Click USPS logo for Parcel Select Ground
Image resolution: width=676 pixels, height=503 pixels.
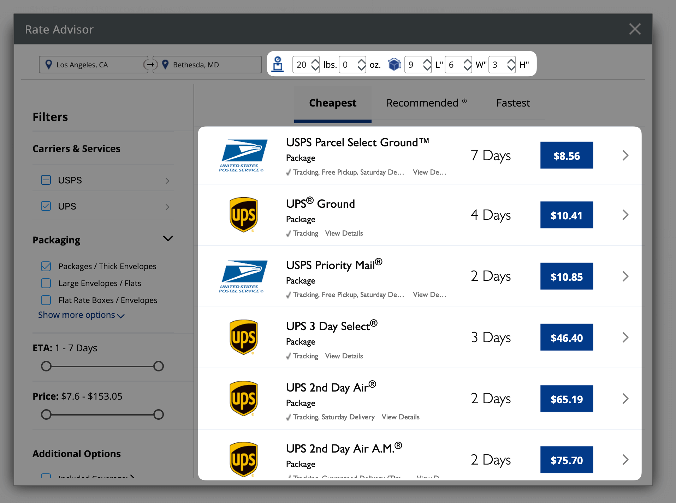[x=243, y=156]
